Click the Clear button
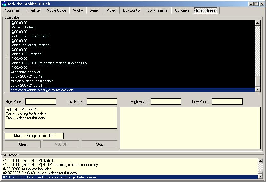Image resolution: width=266 pixels, height=182 pixels. pyautogui.click(x=23, y=144)
